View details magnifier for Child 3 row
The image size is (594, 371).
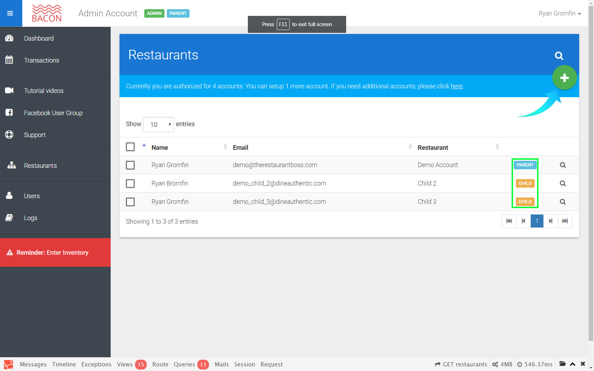[563, 202]
